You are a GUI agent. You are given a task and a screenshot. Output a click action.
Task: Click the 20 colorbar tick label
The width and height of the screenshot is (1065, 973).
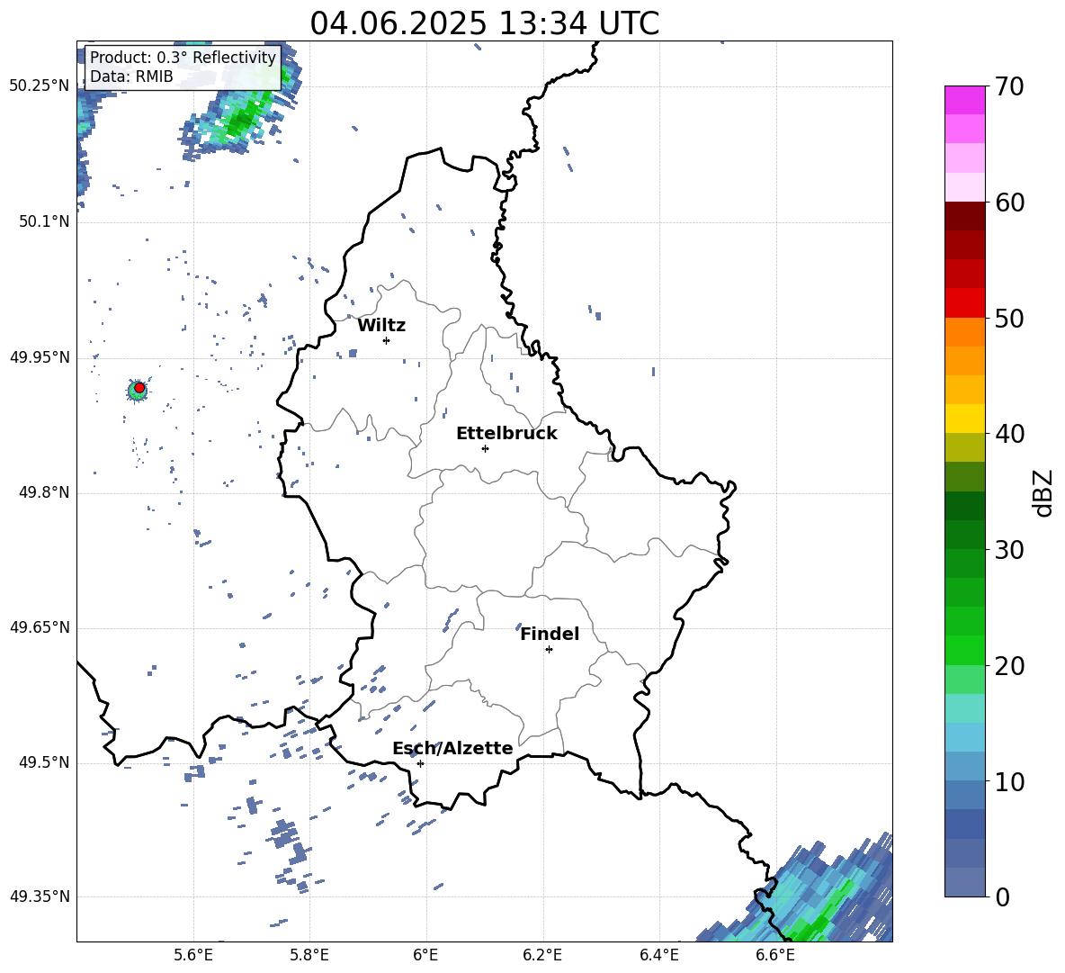(x=1009, y=665)
